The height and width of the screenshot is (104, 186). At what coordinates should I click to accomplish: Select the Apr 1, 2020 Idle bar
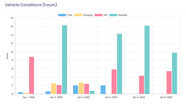pos(32,75)
